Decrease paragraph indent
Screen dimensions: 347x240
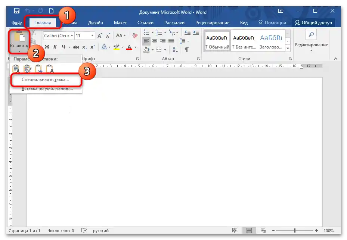coord(188,32)
